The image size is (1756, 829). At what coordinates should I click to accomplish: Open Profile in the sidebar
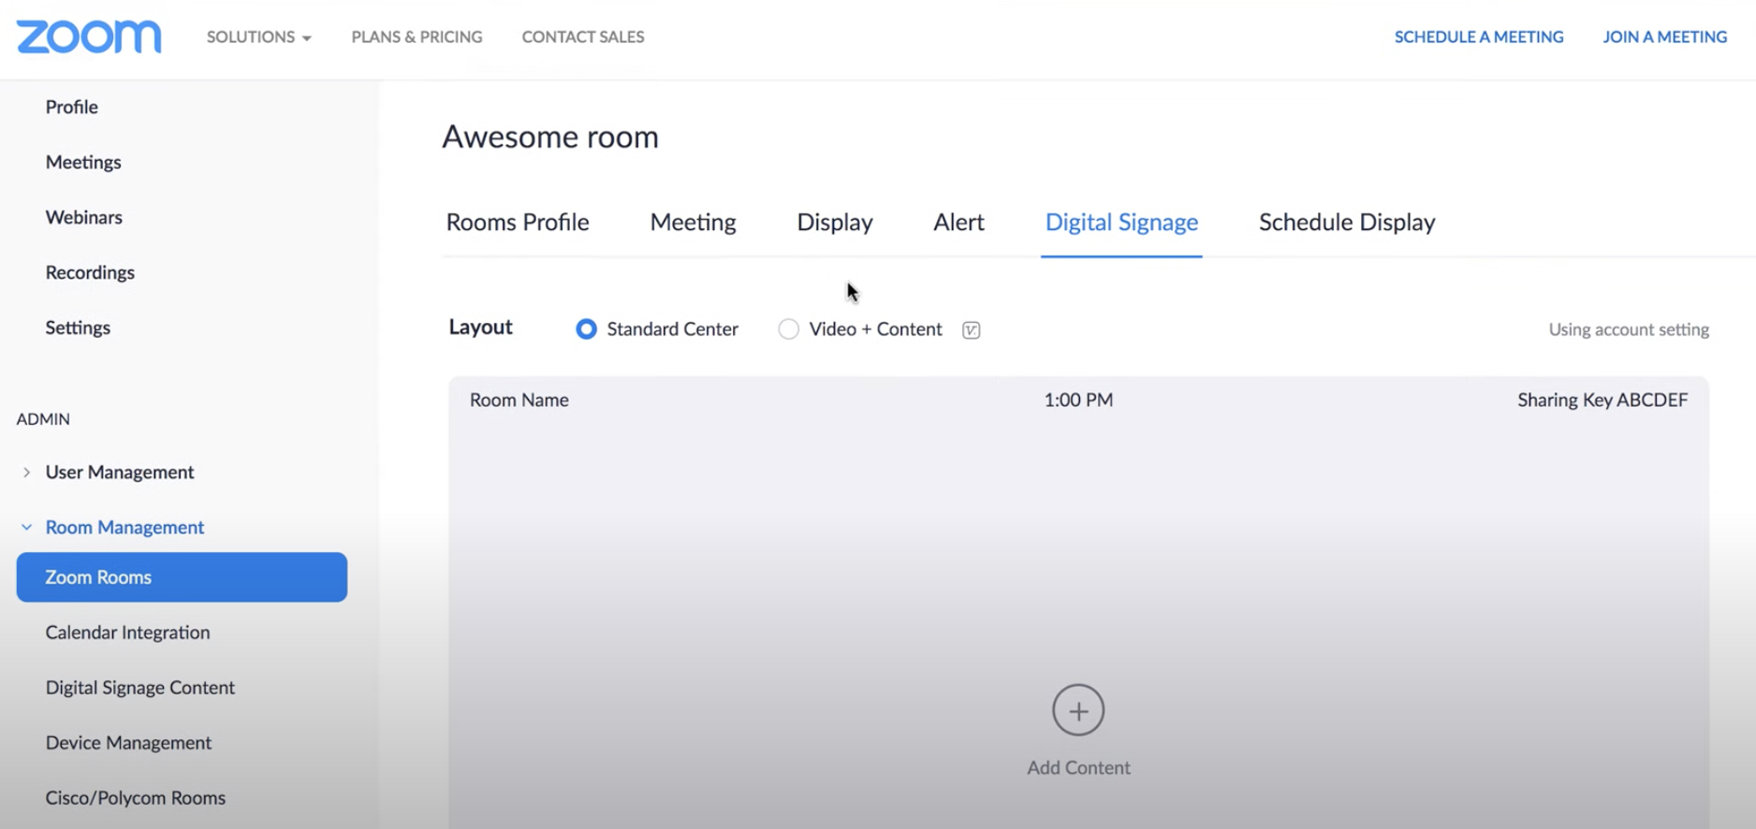point(72,108)
